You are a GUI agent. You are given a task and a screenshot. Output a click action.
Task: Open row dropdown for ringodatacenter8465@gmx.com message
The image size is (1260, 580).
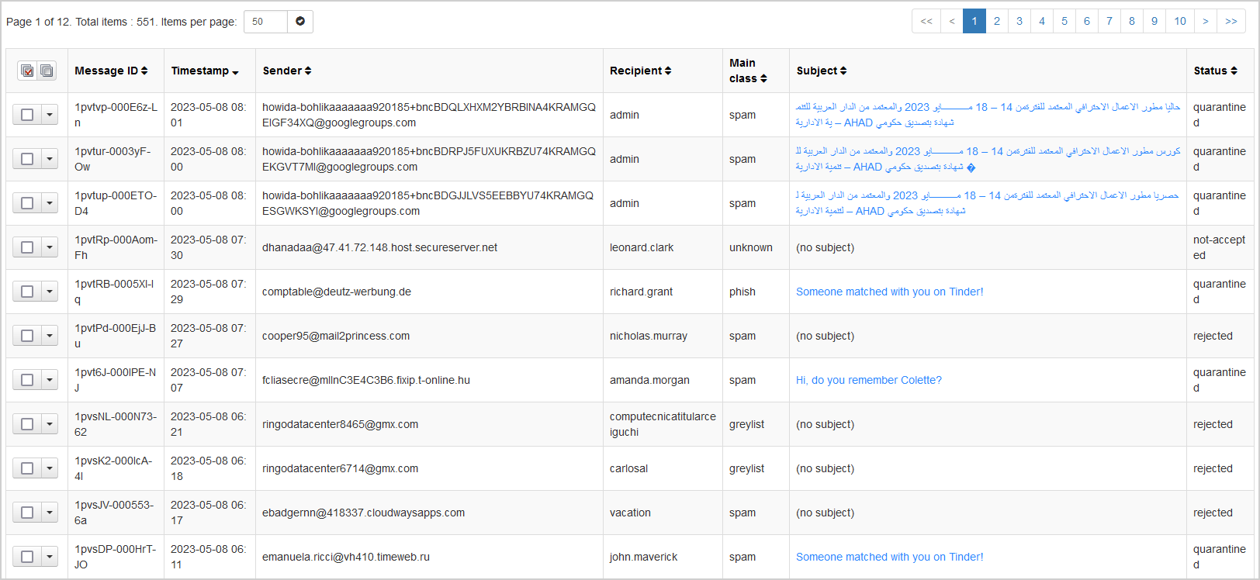coord(50,424)
